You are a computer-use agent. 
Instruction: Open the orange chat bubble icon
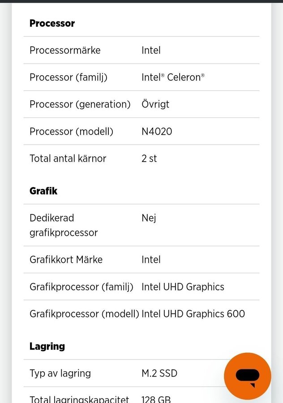point(247,376)
